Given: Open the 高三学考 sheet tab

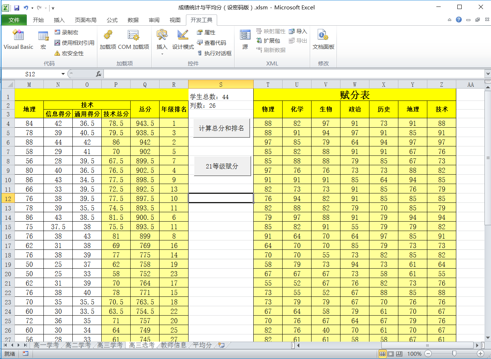Looking at the screenshot, I should tap(110, 345).
